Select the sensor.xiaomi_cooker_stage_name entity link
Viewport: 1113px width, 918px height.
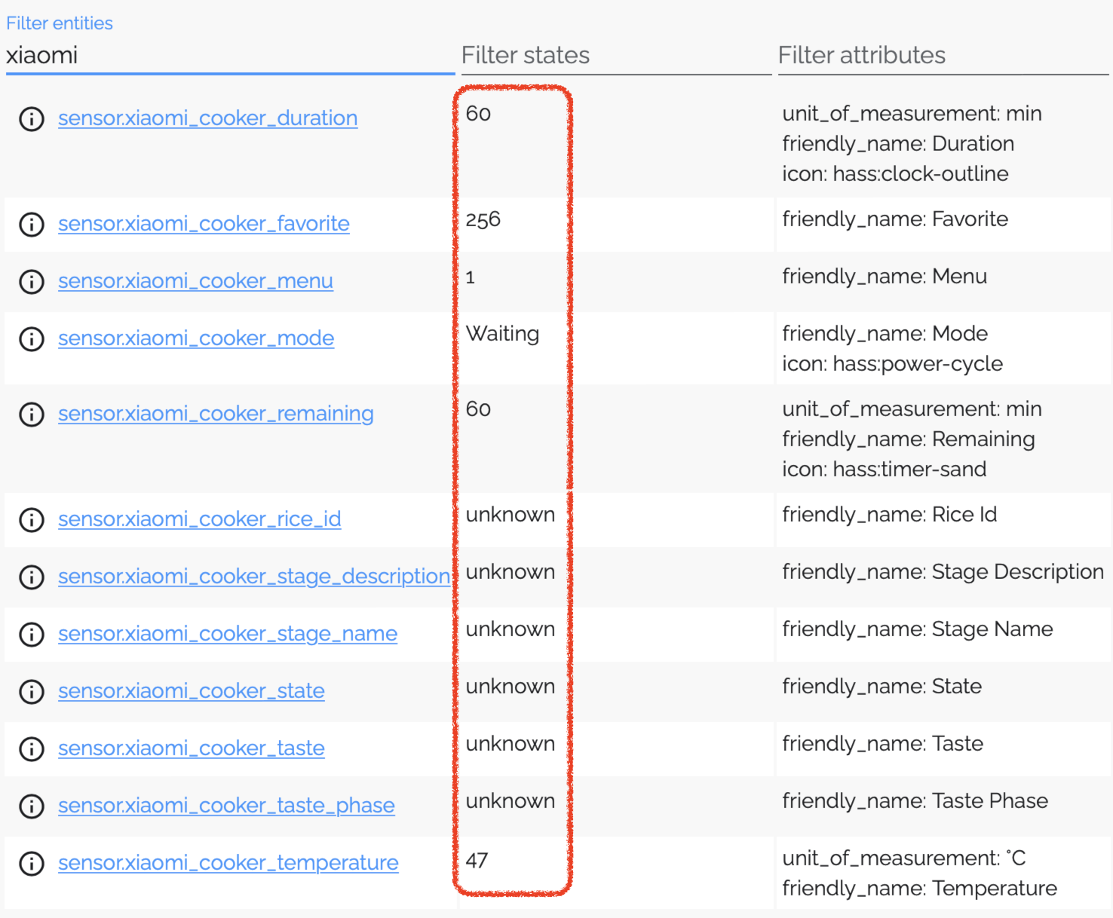tap(228, 634)
